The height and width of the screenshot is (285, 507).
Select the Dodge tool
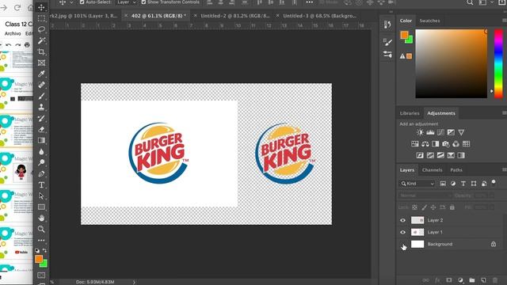pos(41,162)
